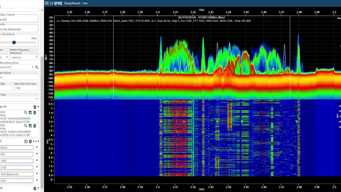341x192 pixels.
Task: Click the folder name input field
Action: click(x=19, y=77)
